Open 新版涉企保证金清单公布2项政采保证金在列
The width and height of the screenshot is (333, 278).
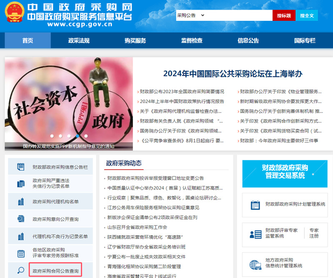click(152, 217)
